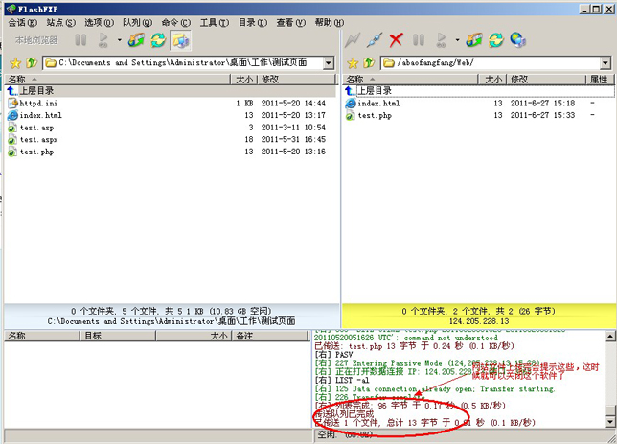Click the remote connect lightning icon
Image resolution: width=617 pixels, height=444 pixels.
[353, 40]
